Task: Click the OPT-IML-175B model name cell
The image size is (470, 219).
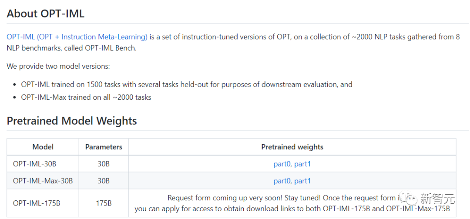Action: tap(37, 203)
